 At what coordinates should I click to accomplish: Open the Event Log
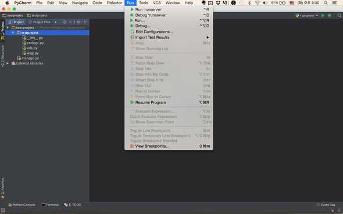pyautogui.click(x=326, y=205)
